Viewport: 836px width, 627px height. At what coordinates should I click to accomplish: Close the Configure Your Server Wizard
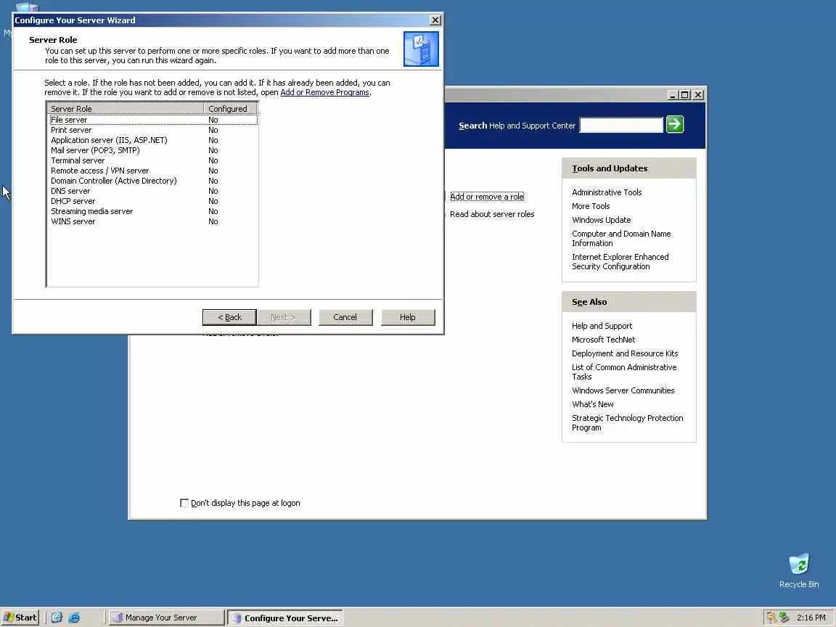tap(435, 20)
